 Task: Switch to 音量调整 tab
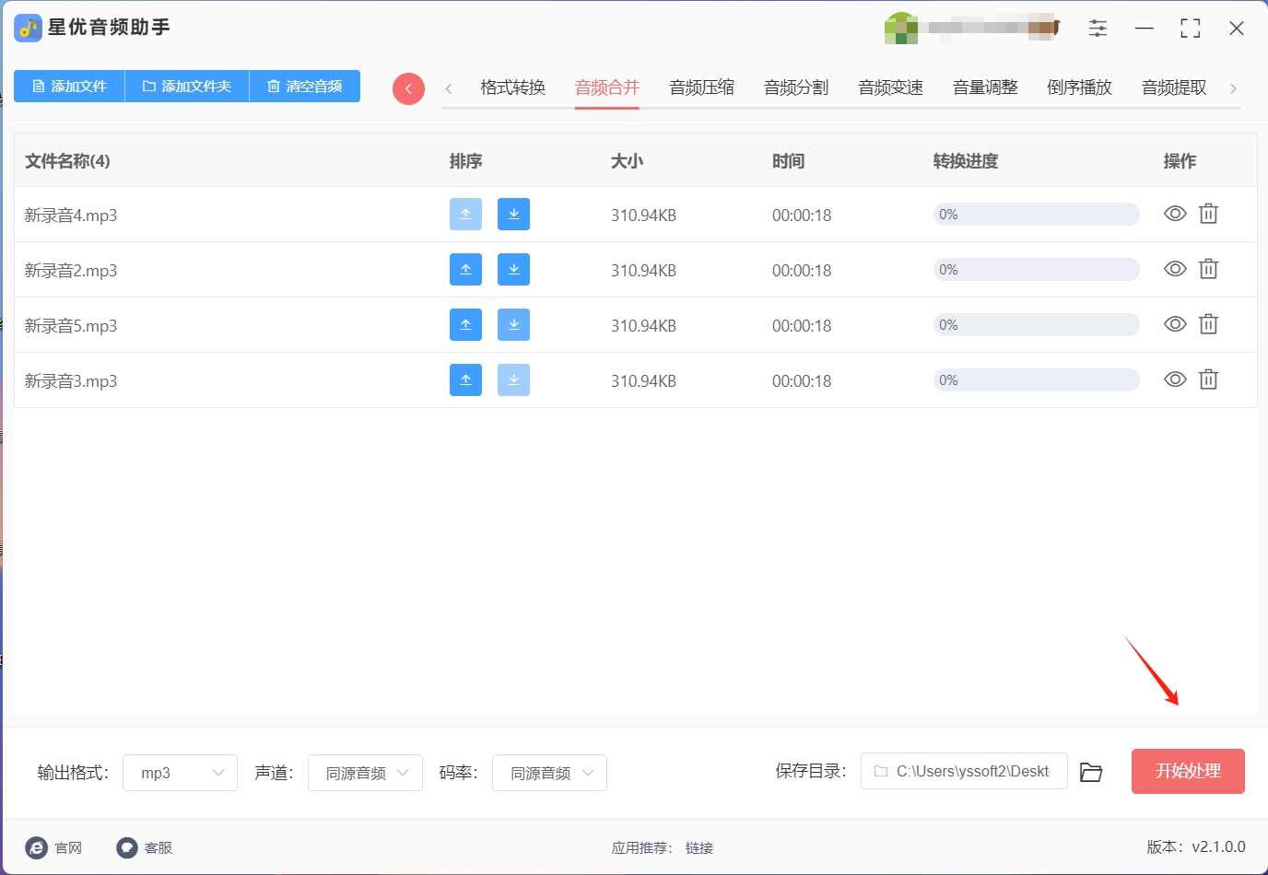click(985, 87)
